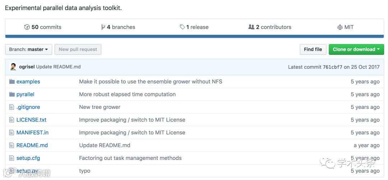View the 2 contributors

pyautogui.click(x=270, y=27)
